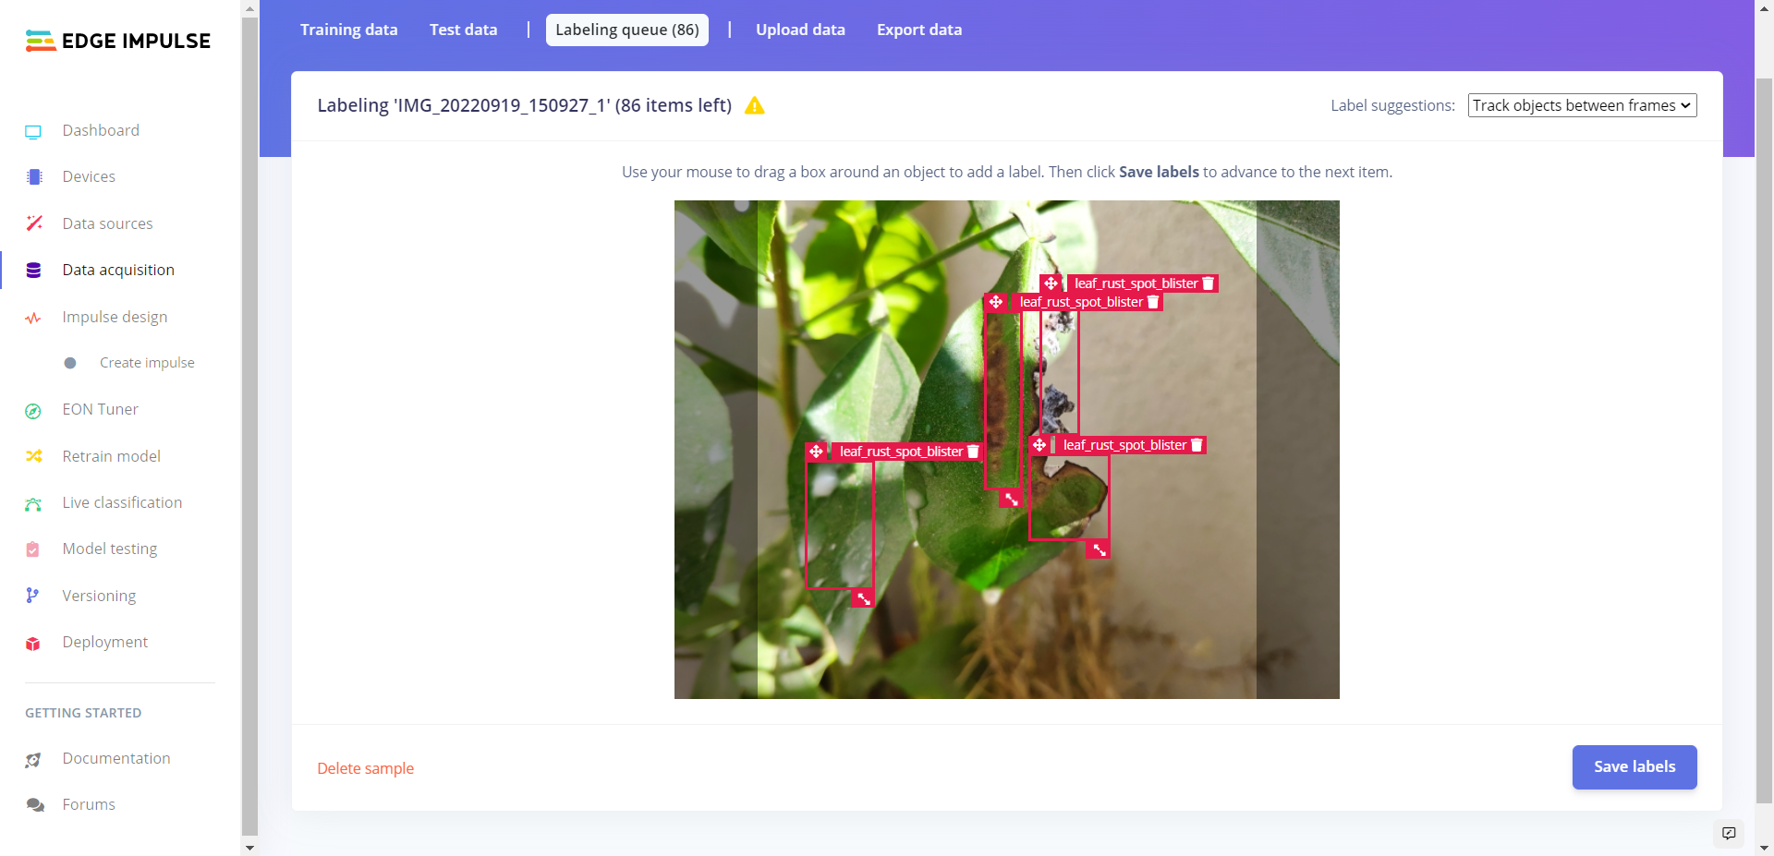Navigate to Live classification page
1774x856 pixels.
[x=122, y=502]
